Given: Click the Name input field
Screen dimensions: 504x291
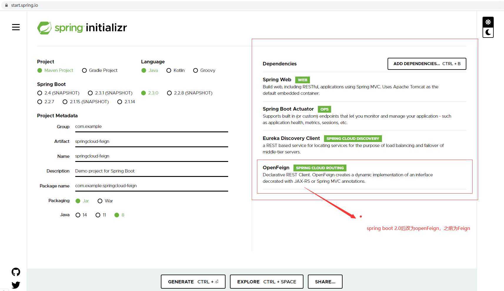Looking at the screenshot, I should pos(152,156).
